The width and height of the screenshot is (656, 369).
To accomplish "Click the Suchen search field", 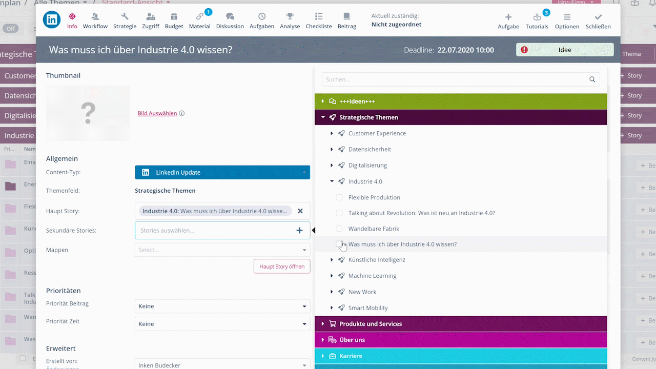I will (x=456, y=79).
